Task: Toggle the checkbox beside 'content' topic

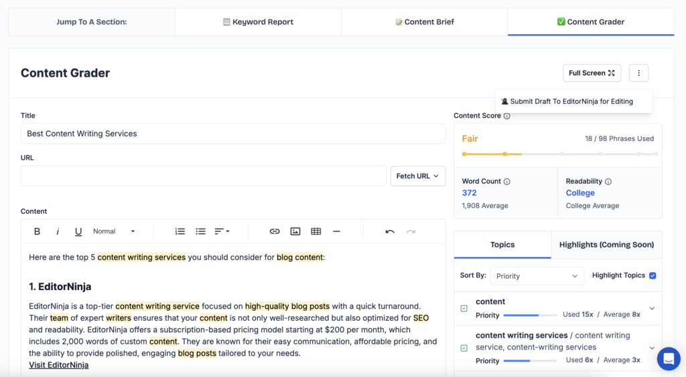Action: point(464,309)
